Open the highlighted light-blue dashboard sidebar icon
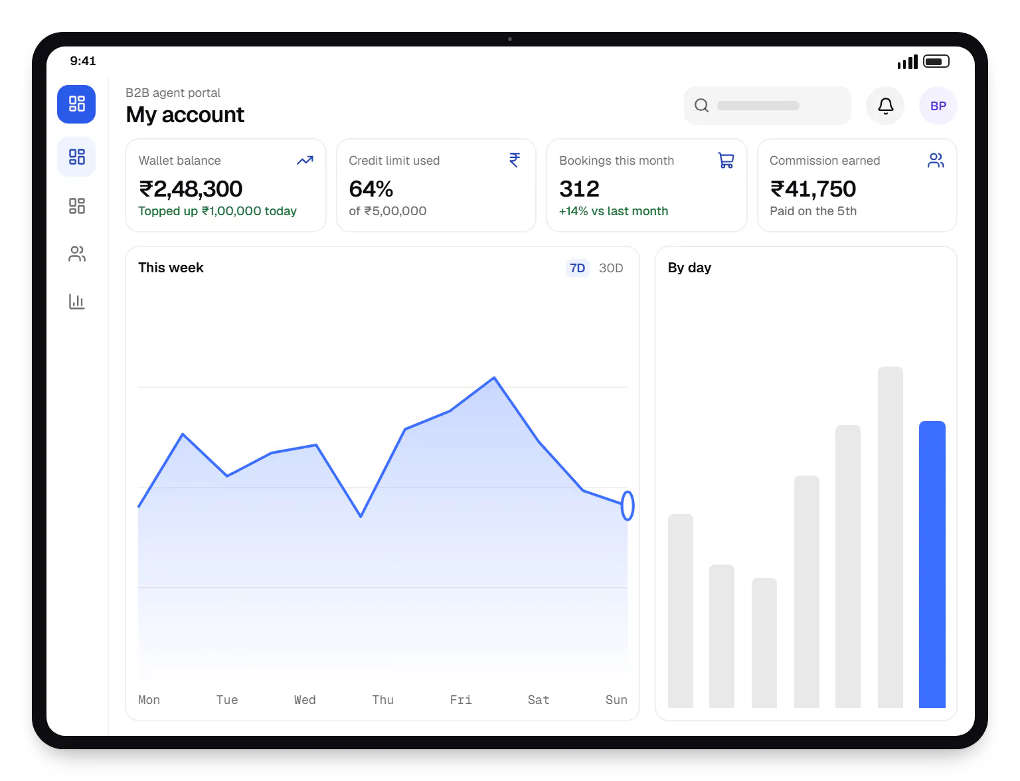 pos(76,157)
